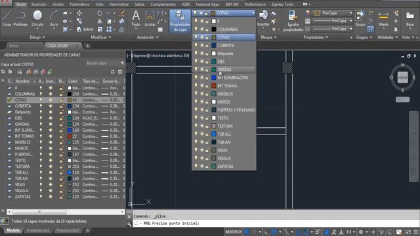The width and height of the screenshot is (420, 236).
Task: Toggle bulb for CUBIERTA in dropdown list
Action: (196, 45)
